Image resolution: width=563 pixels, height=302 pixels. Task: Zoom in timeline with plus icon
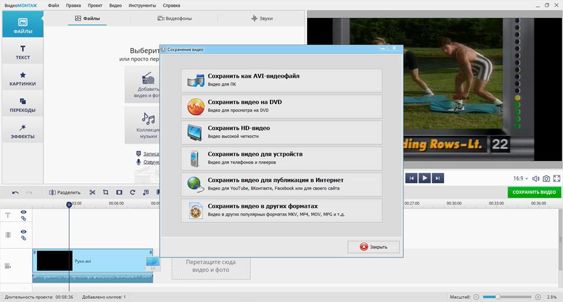point(538,297)
